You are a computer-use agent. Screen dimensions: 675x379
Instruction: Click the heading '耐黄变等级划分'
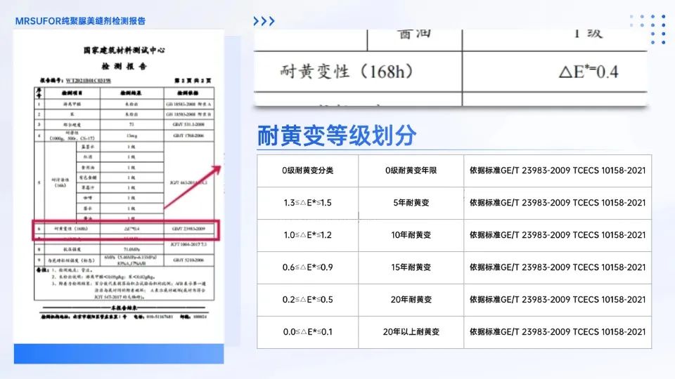(x=337, y=135)
